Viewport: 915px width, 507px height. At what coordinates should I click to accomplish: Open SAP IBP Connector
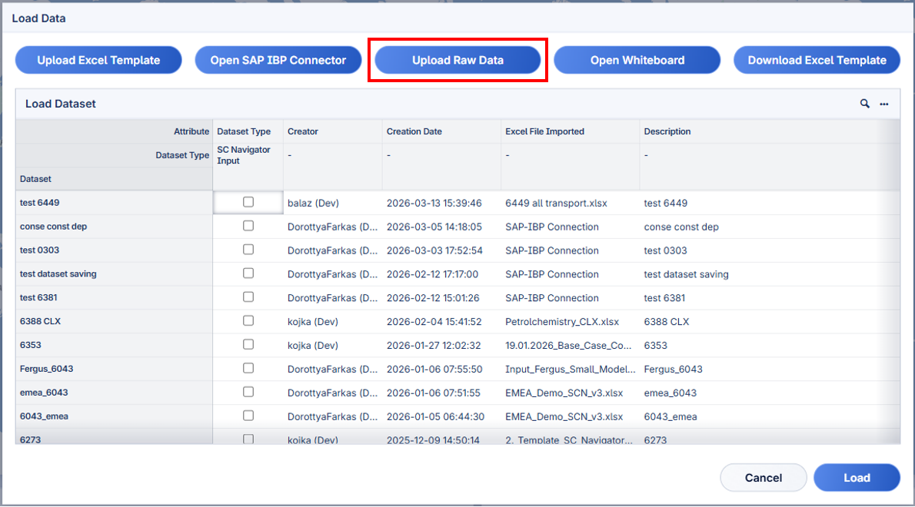coord(278,60)
